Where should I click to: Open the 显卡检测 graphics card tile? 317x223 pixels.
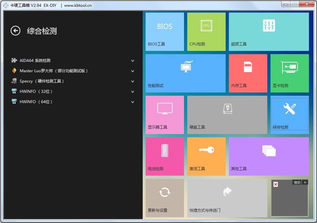290,73
